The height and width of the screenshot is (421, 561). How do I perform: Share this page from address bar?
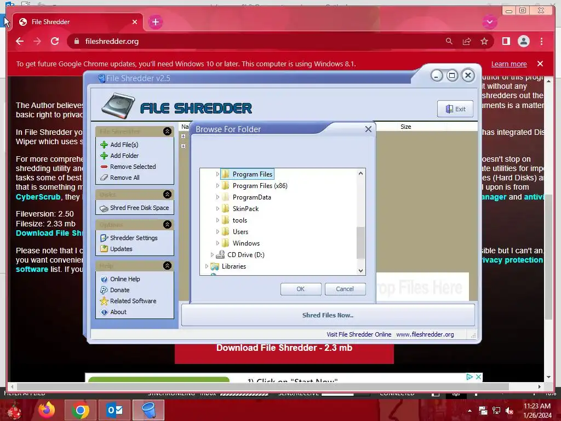[x=467, y=42]
